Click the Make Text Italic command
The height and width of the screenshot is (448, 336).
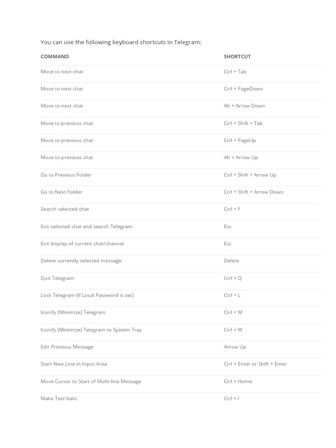(59, 398)
